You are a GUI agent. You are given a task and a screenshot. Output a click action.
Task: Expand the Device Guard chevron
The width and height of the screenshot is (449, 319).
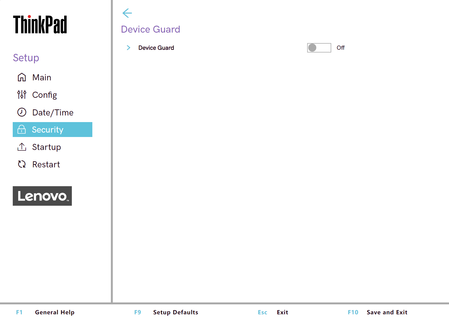(128, 48)
